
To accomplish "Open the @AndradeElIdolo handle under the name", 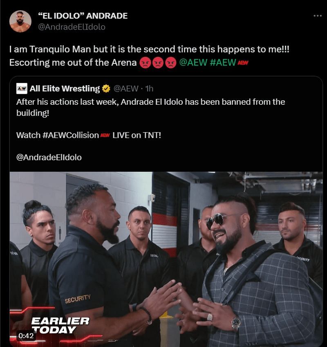I will tap(72, 27).
